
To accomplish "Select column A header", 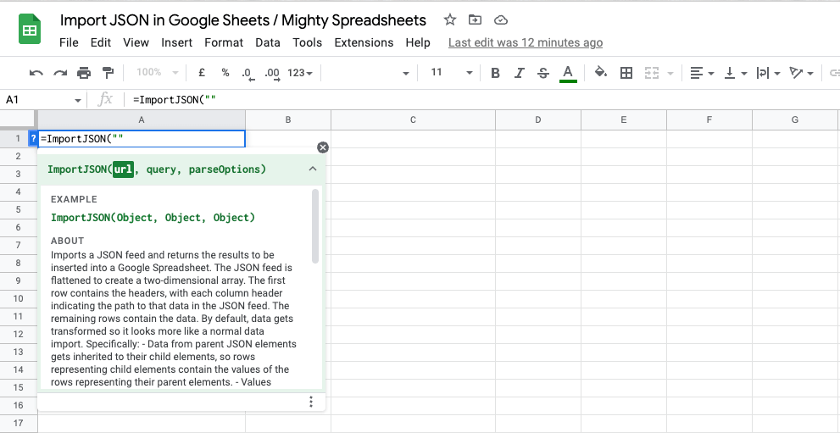I will 142,119.
